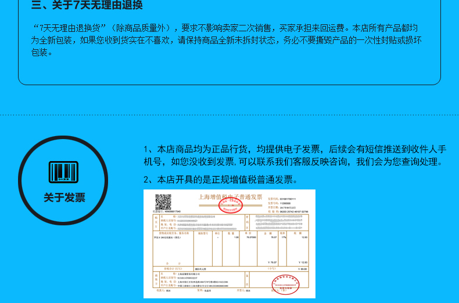459x303 pixels.
Task: Select the 关于发票 label under the barcode
Action: (64, 198)
